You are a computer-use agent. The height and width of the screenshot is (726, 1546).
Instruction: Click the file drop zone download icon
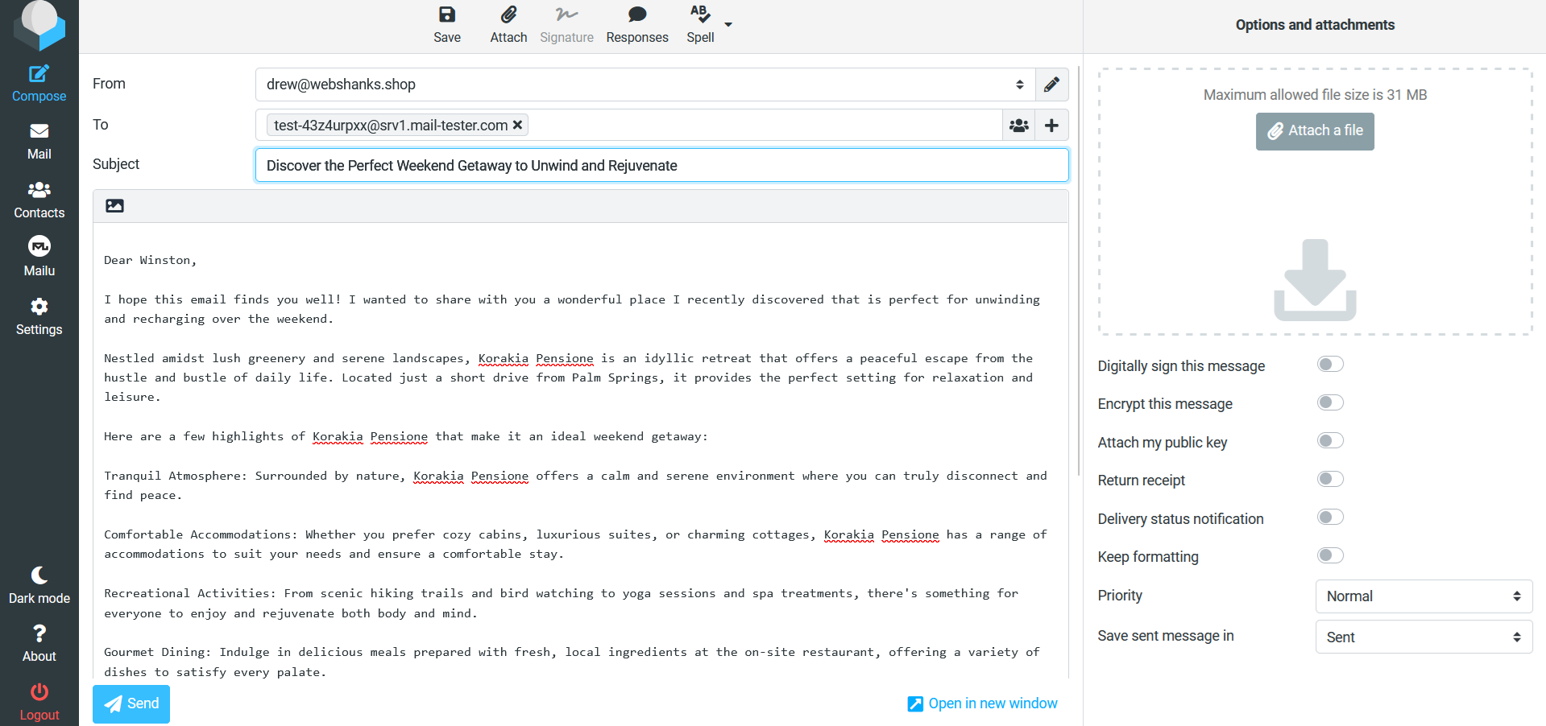coord(1315,280)
